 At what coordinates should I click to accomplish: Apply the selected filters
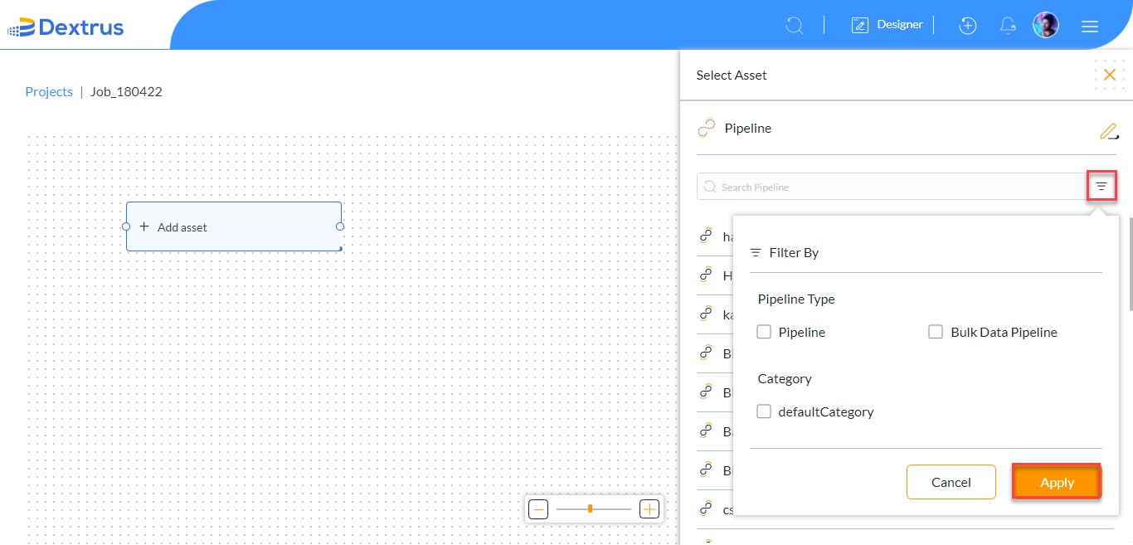click(1057, 482)
